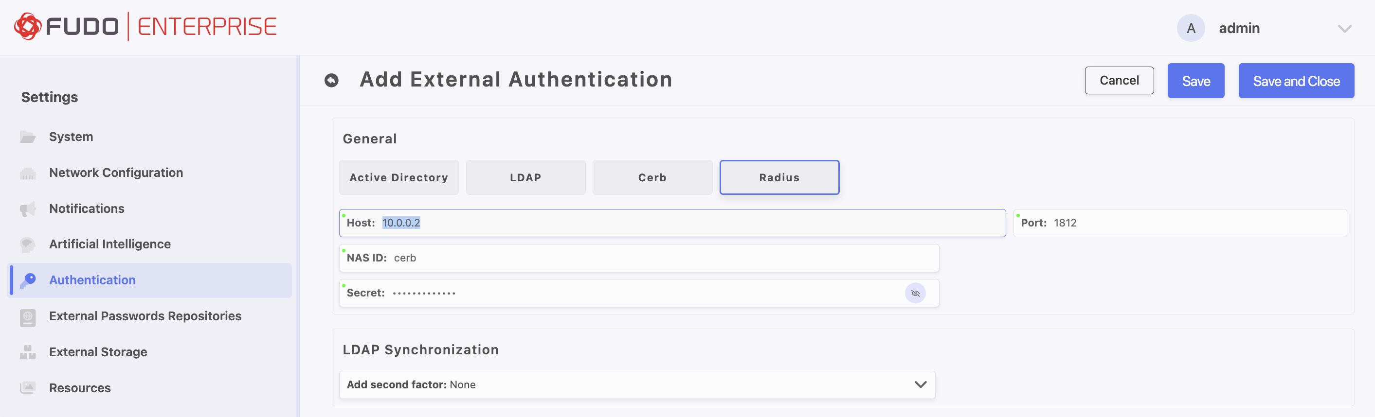Click the System folder icon in sidebar
The height and width of the screenshot is (417, 1375).
coord(28,137)
